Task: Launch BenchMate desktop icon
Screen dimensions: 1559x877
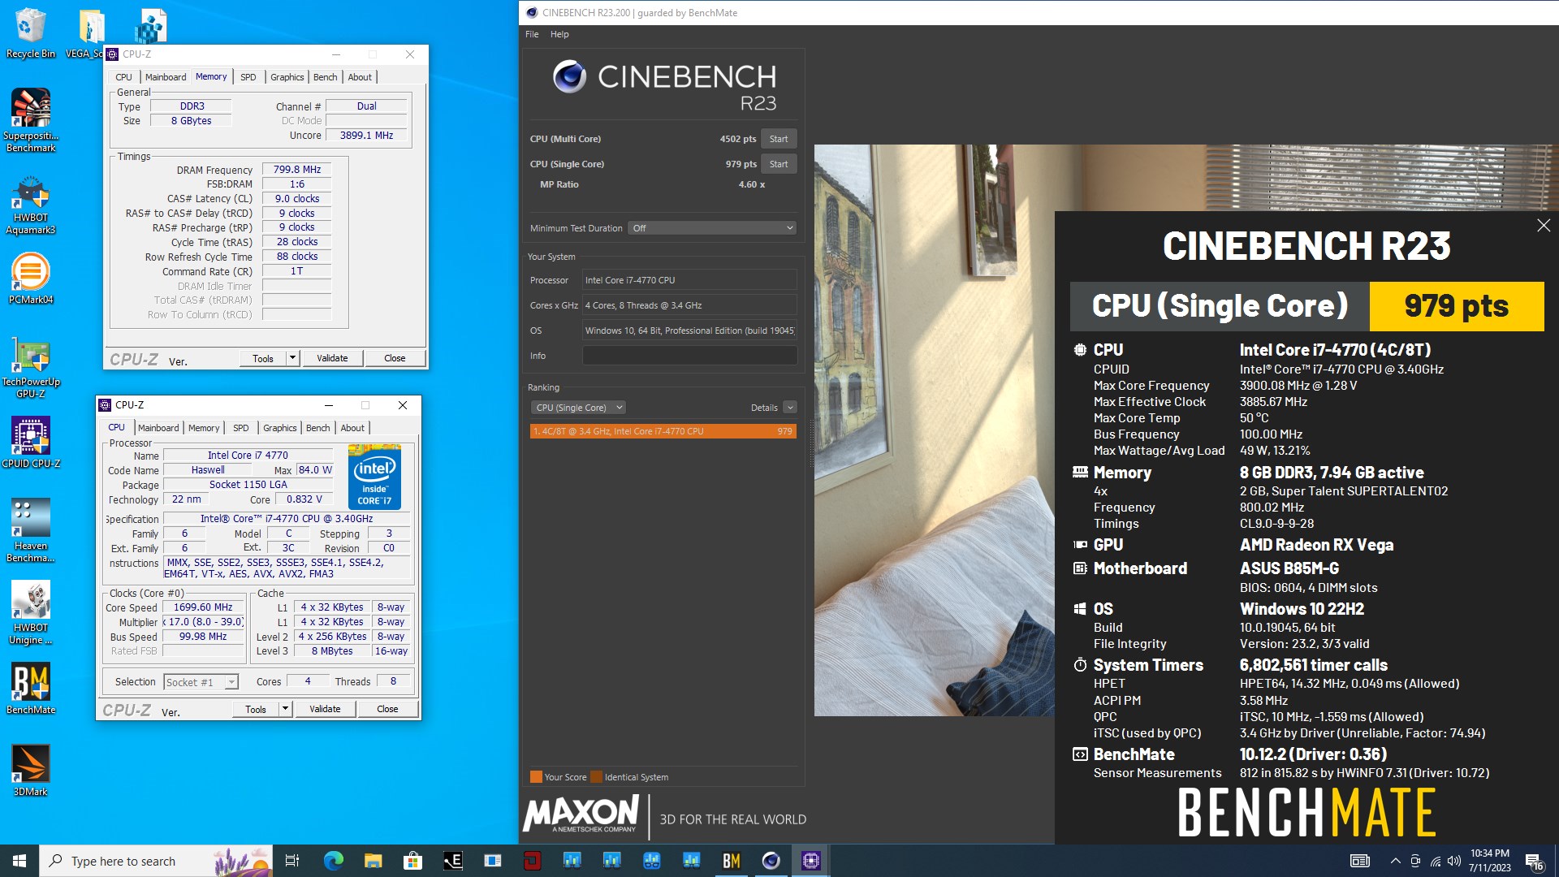Action: coord(31,688)
